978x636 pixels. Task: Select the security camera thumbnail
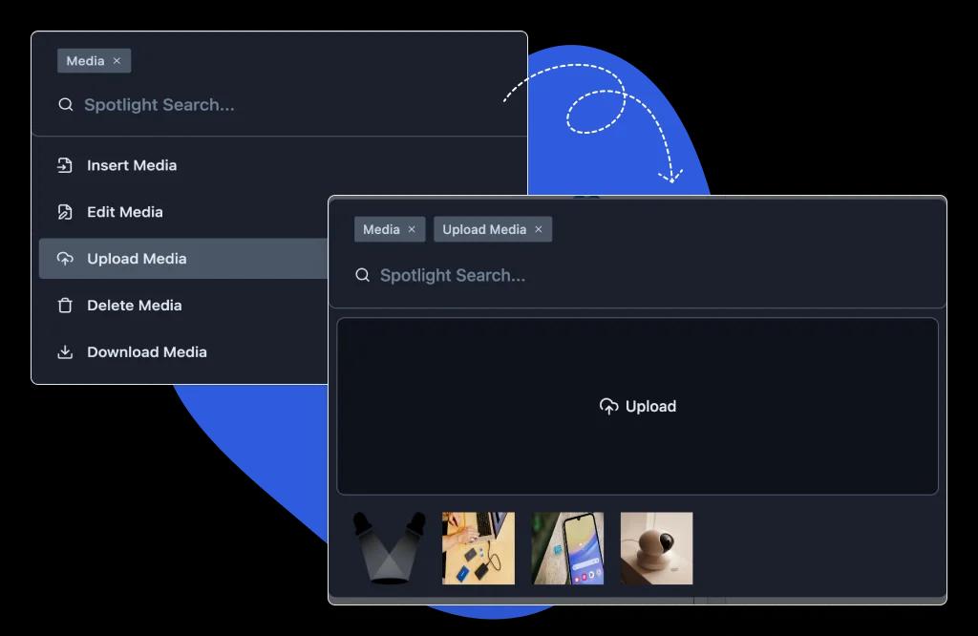(656, 548)
